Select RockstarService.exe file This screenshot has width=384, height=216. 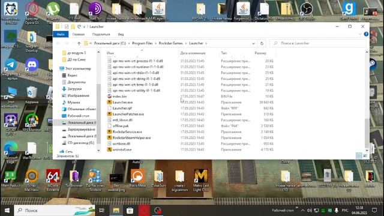click(127, 132)
